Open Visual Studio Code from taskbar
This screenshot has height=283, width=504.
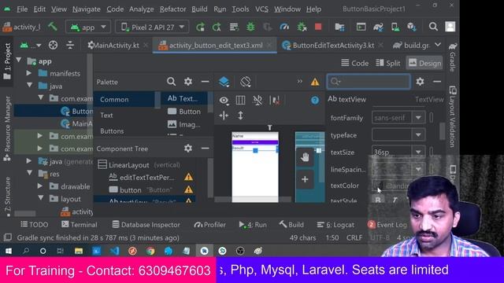(114, 251)
